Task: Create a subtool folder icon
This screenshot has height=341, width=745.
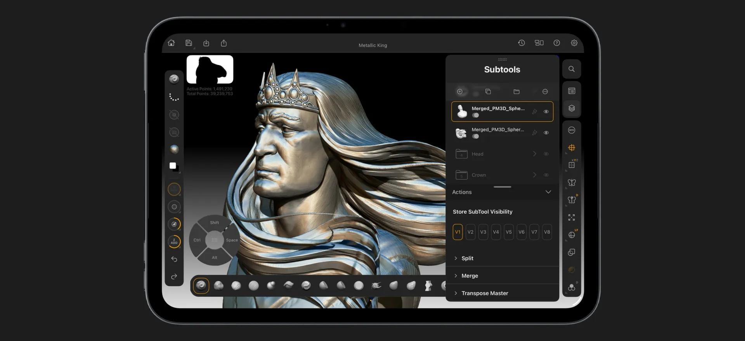Action: point(516,92)
